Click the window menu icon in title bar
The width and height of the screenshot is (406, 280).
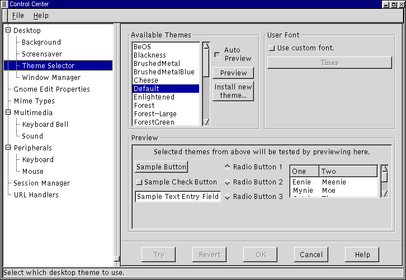[4, 4]
